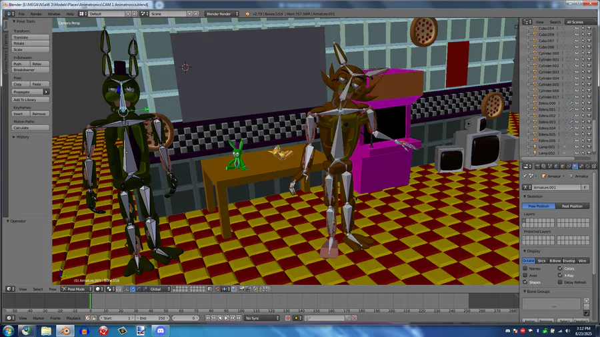Screen dimensions: 600x337
Task: Toggle selectability of Lamp.002
Action: [583, 153]
